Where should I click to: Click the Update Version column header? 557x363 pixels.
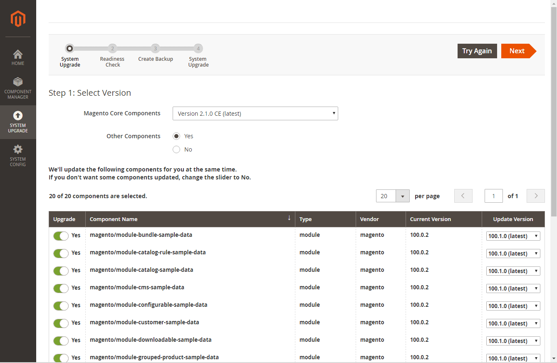point(513,219)
